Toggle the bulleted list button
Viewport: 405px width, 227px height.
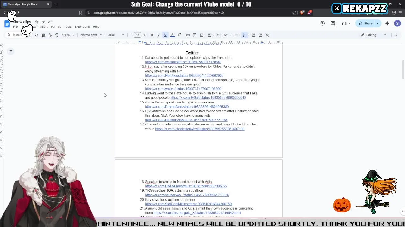click(x=235, y=35)
